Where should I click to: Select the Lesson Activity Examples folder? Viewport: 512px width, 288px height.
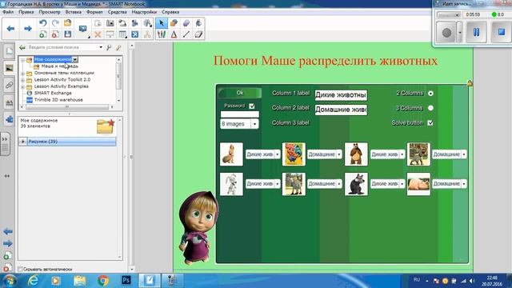pos(61,86)
